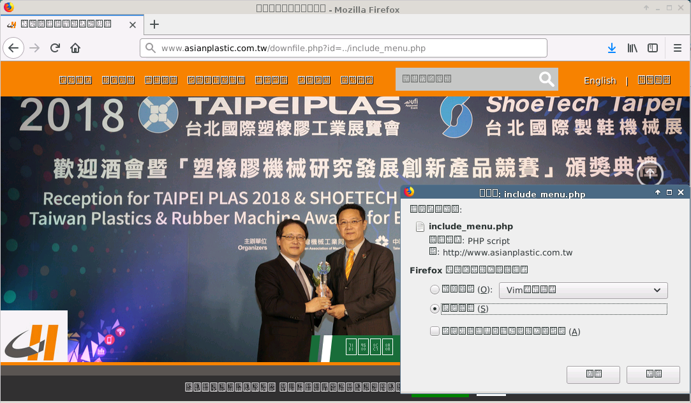
Task: Close the include_menu.php download dialog
Action: pyautogui.click(x=680, y=192)
